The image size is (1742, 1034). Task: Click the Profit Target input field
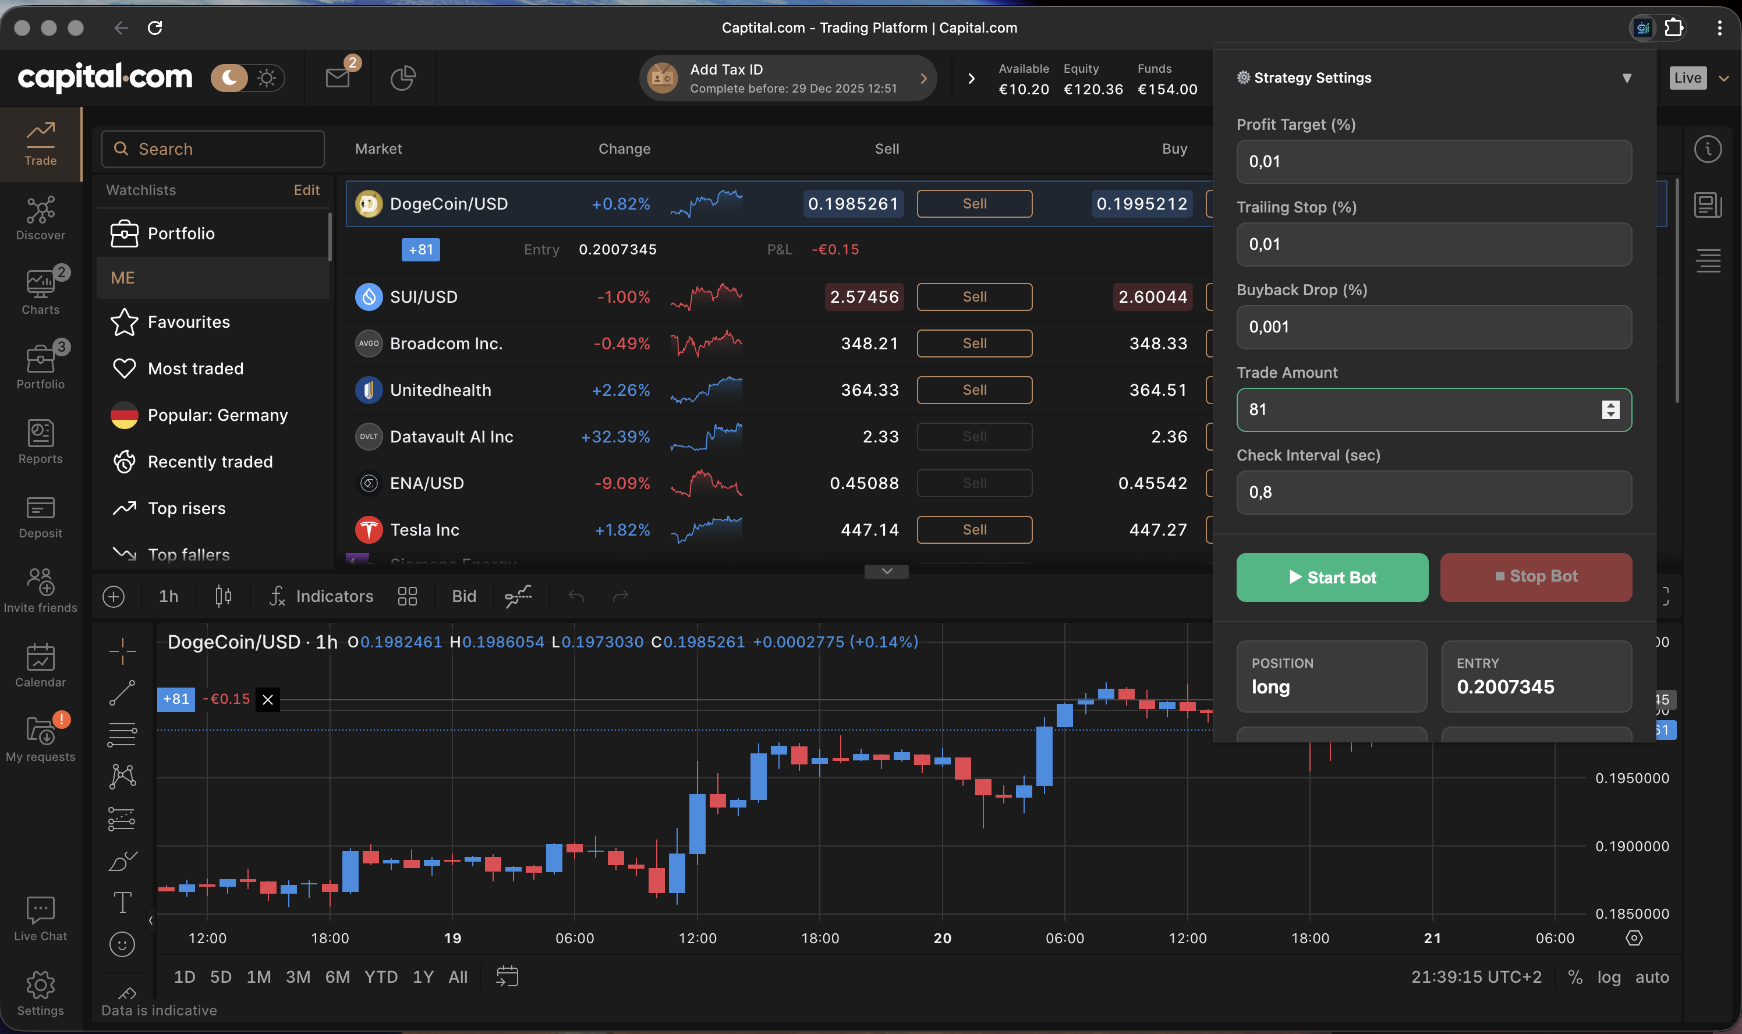tap(1433, 161)
